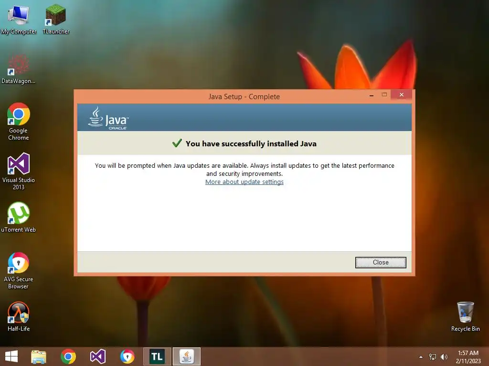Open the volume speaker tray icon
Screen dimensions: 489x366
point(444,357)
